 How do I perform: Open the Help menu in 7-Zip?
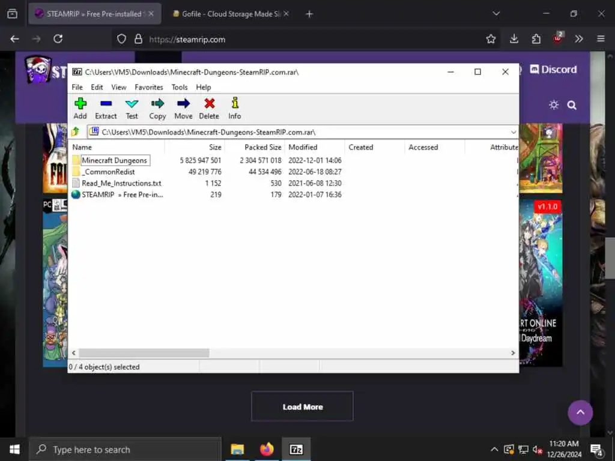tap(203, 87)
